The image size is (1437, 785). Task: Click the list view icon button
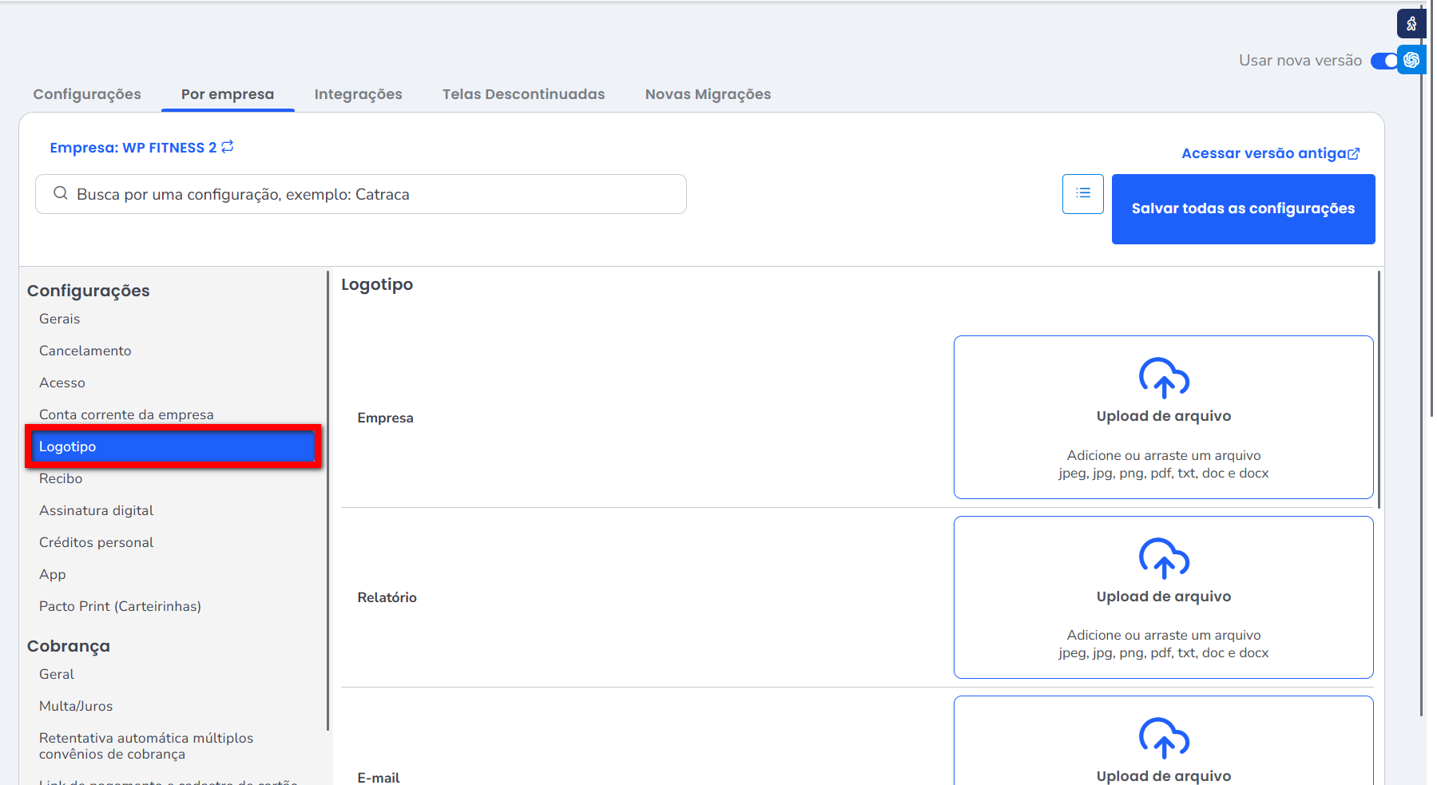point(1082,193)
